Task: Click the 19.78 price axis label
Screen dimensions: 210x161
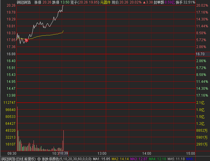Action: pos(11,12)
